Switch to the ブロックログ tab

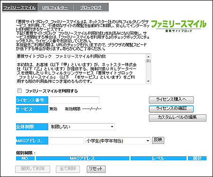click(91, 8)
